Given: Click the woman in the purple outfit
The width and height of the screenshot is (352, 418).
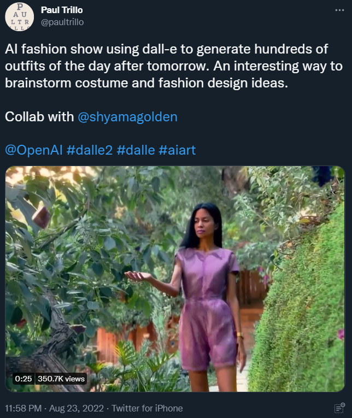Looking at the screenshot, I should 207,295.
